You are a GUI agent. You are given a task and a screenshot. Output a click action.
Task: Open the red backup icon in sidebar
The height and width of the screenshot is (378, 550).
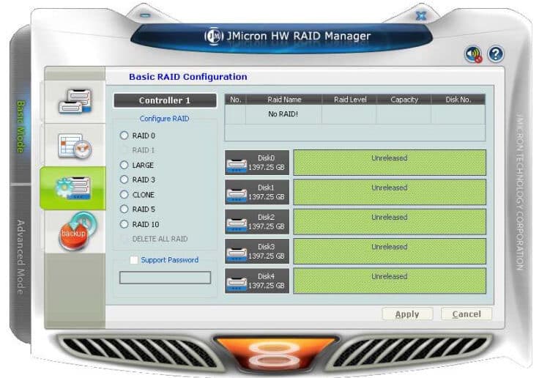point(77,231)
